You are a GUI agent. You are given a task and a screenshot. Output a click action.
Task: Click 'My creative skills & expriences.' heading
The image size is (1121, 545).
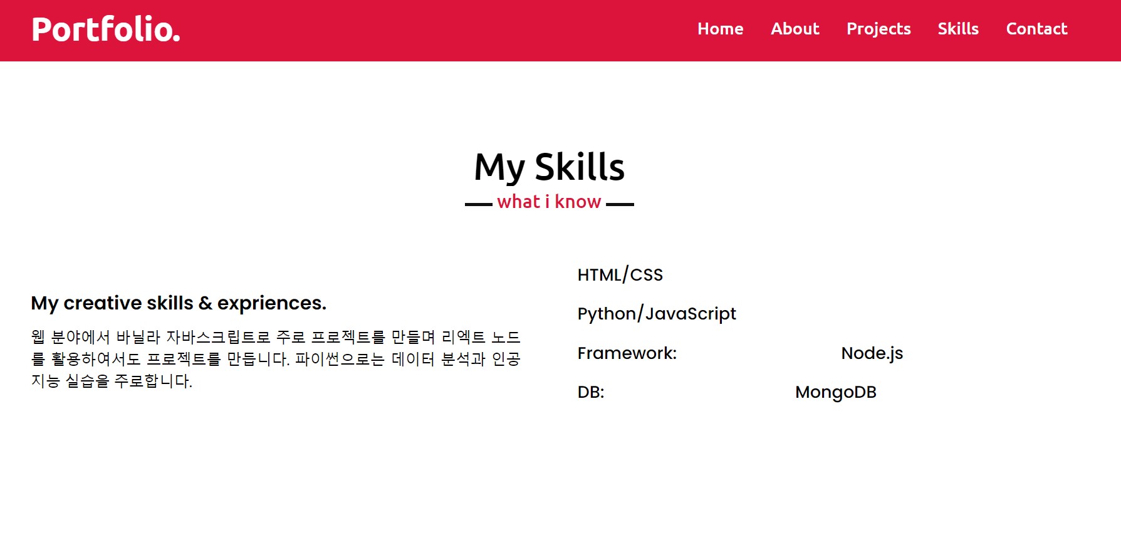click(x=179, y=303)
